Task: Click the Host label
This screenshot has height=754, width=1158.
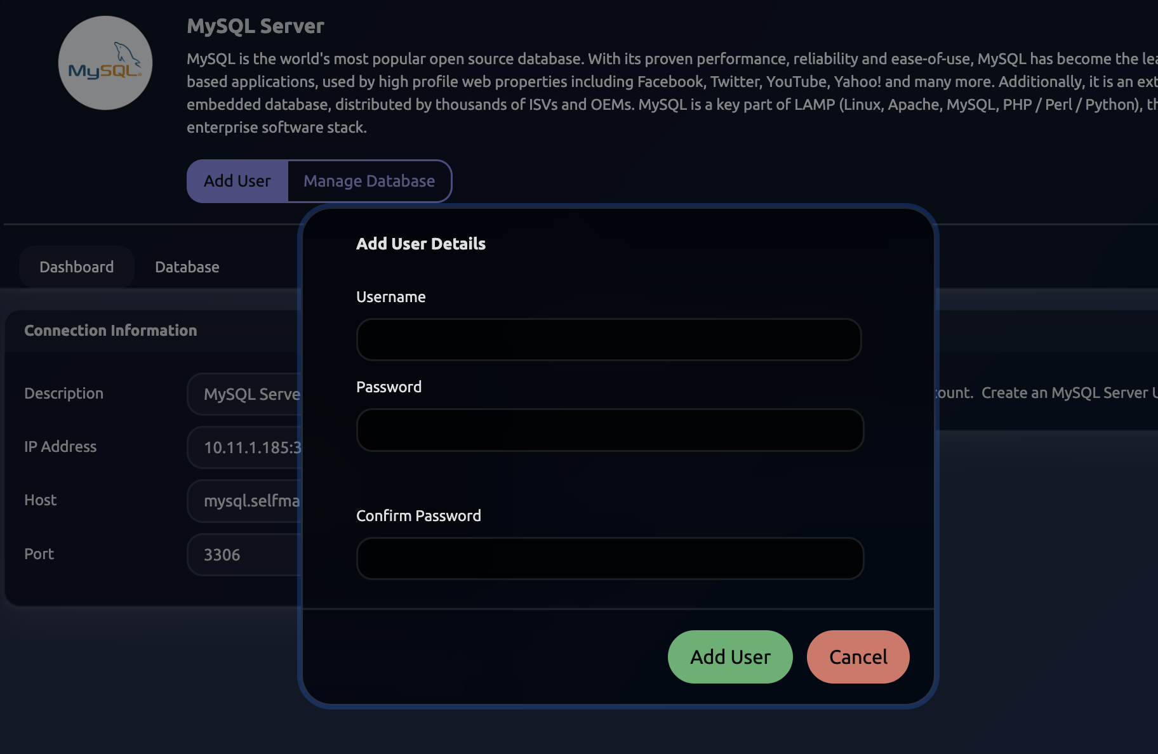Action: 41,500
